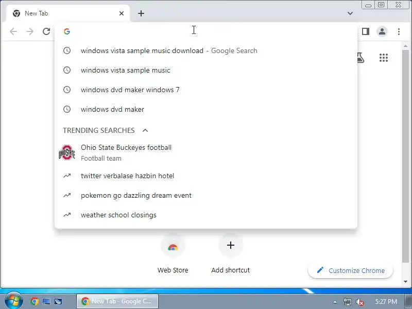Select 'twitter verbalase hazbin hotel' trending search

click(205, 176)
